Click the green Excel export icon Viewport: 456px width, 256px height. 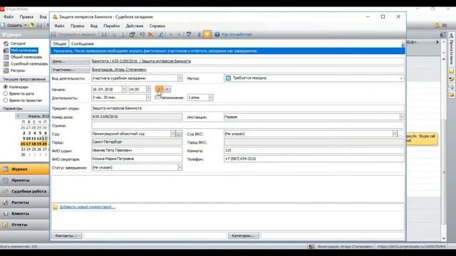point(160,35)
